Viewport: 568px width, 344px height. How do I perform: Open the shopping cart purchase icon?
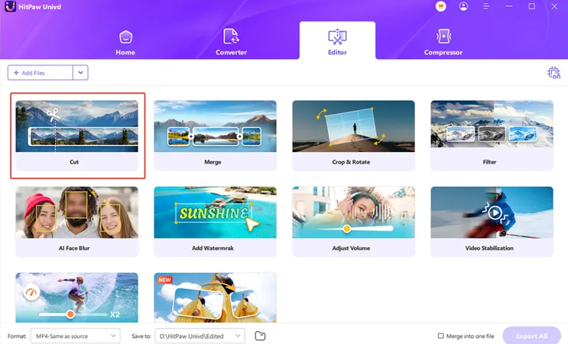pos(441,6)
